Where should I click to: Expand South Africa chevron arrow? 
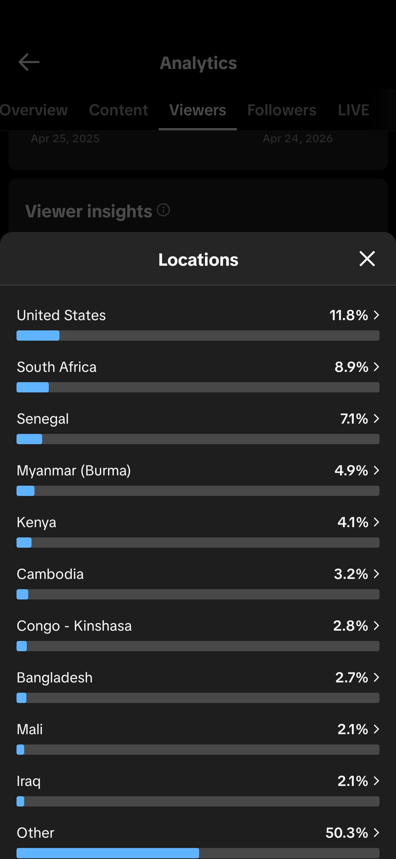pyautogui.click(x=376, y=367)
